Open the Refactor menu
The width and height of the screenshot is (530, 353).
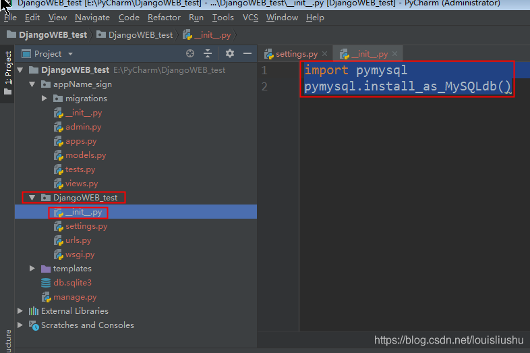pos(164,18)
